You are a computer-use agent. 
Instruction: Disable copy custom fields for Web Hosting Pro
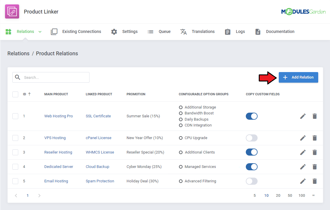tap(252, 116)
